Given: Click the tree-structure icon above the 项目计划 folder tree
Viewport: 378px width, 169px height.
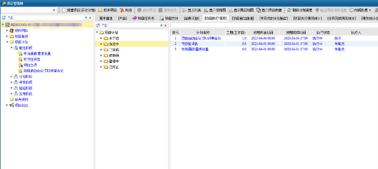Looking at the screenshot, I should click(105, 25).
